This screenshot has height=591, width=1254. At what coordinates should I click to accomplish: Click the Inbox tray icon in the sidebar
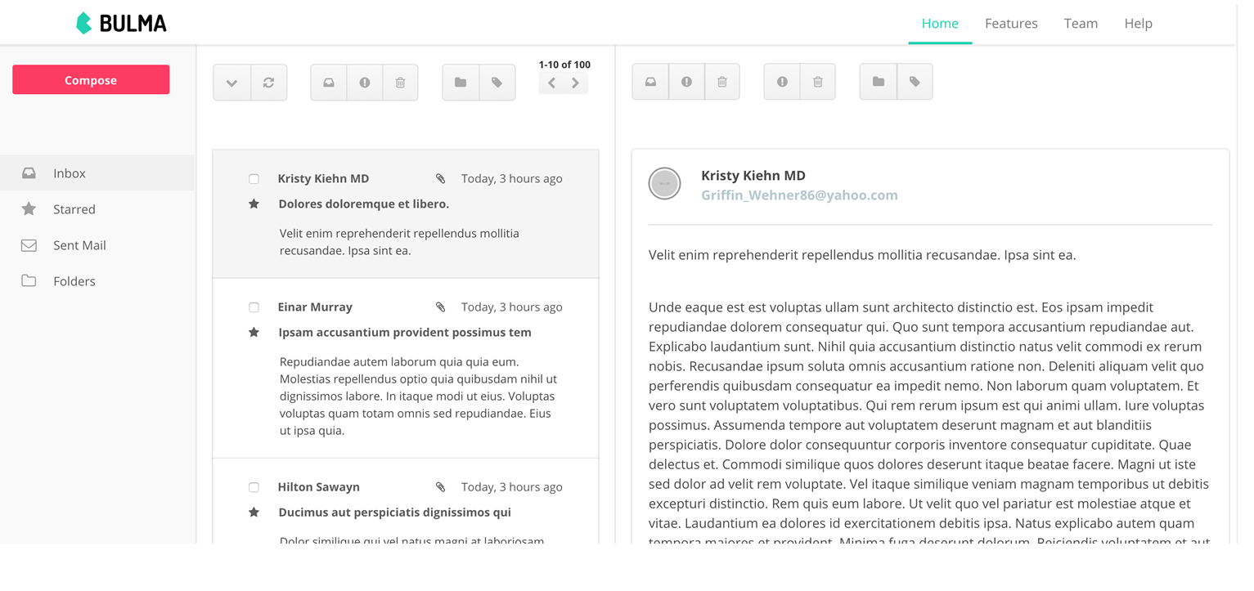(x=29, y=173)
